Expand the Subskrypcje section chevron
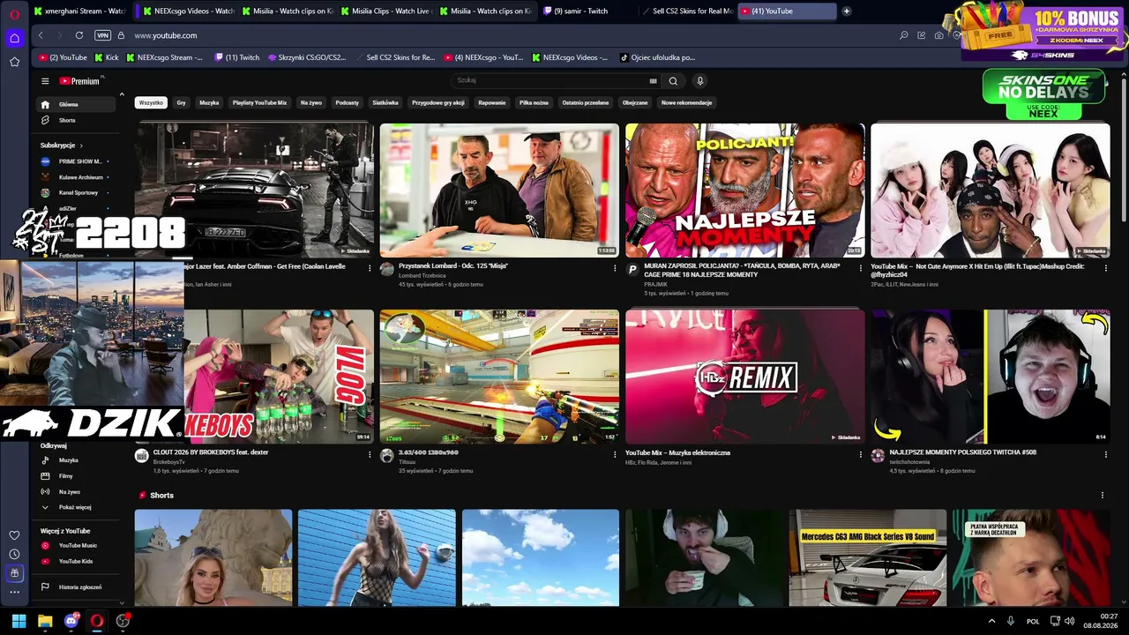The width and height of the screenshot is (1129, 635). 81,146
